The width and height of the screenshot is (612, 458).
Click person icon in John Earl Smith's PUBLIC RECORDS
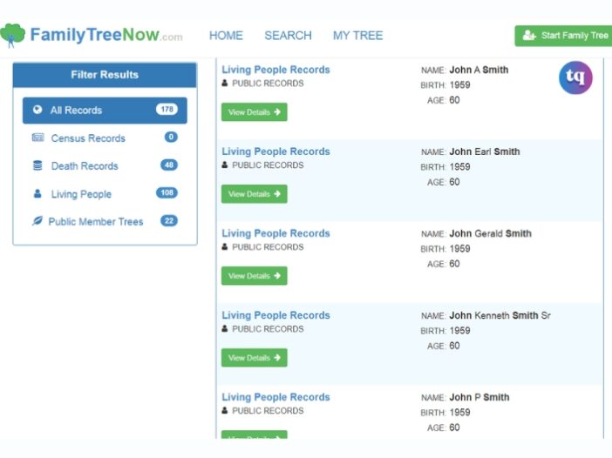click(225, 165)
